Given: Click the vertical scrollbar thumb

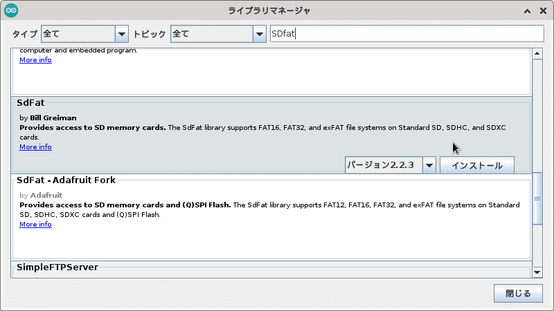Looking at the screenshot, I should (x=537, y=198).
